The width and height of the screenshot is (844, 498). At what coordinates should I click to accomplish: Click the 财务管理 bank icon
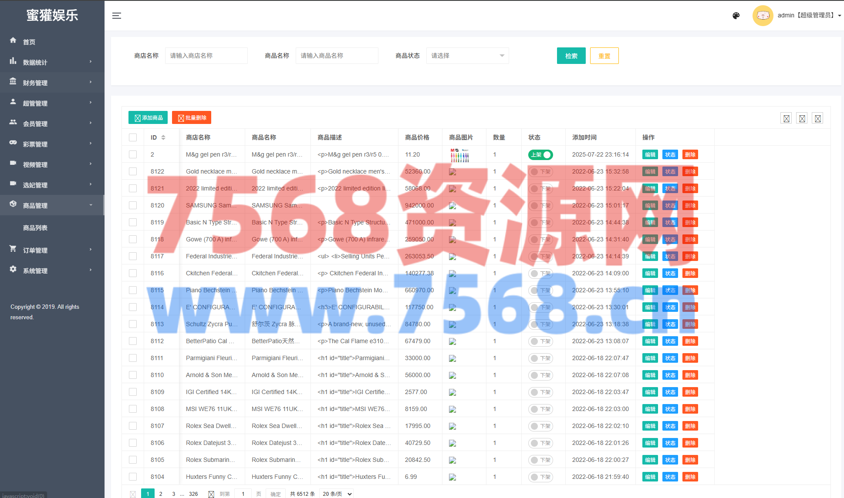click(x=13, y=82)
